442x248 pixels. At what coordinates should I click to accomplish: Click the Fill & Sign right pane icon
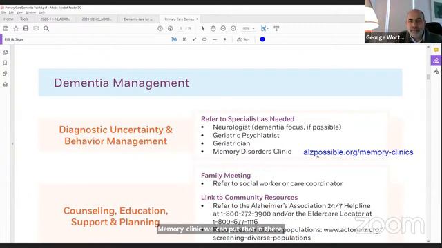[x=436, y=61]
